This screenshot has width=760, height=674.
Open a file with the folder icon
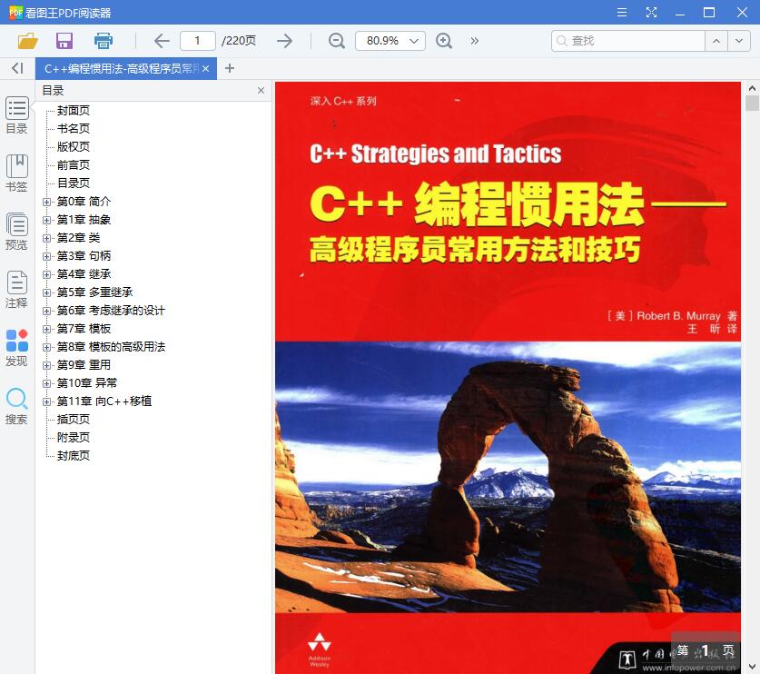pyautogui.click(x=27, y=41)
